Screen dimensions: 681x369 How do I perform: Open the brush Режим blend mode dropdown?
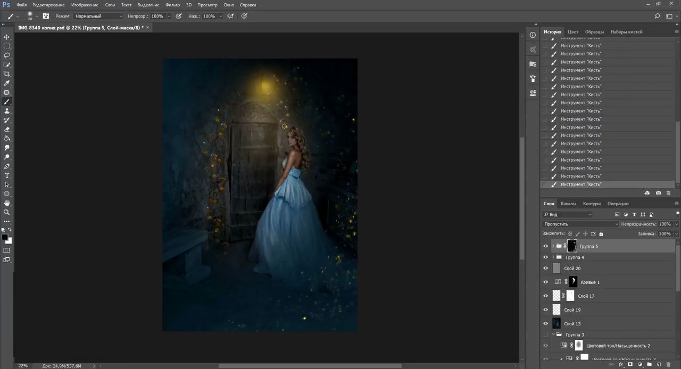[x=98, y=16]
